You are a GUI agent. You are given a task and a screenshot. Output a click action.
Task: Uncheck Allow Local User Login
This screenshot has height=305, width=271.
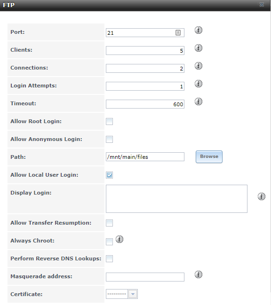pyautogui.click(x=110, y=175)
